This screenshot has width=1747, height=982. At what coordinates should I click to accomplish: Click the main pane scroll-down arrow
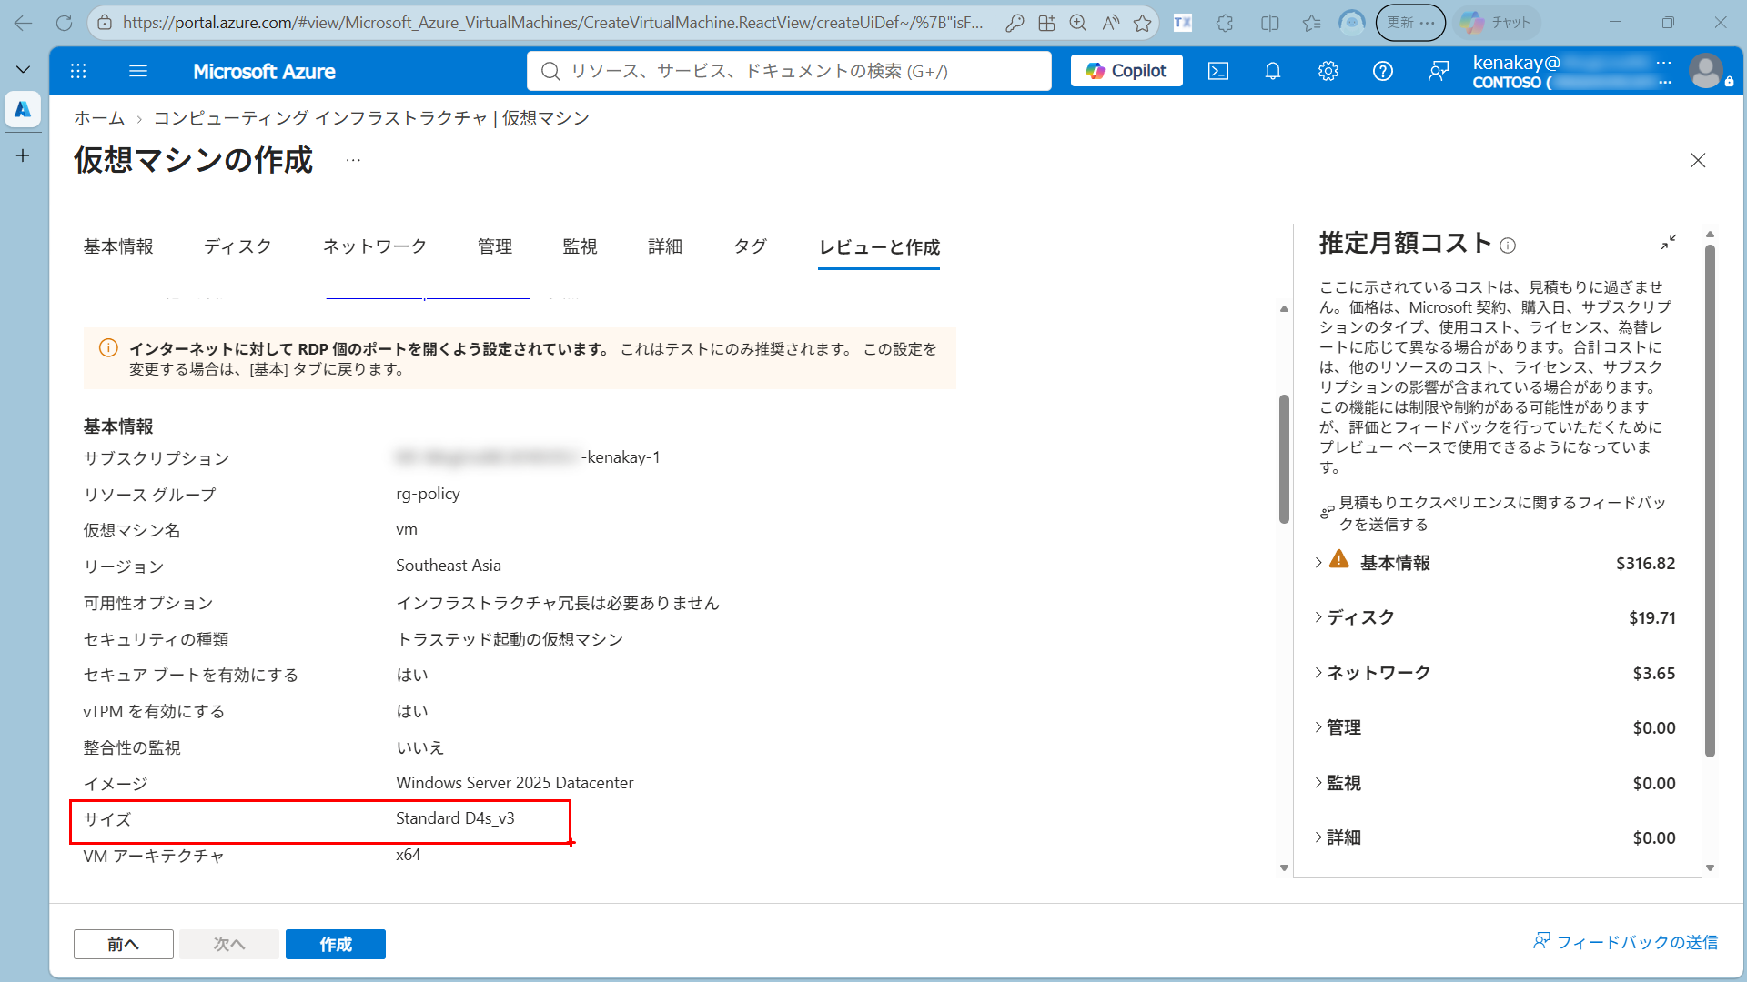[x=1284, y=867]
